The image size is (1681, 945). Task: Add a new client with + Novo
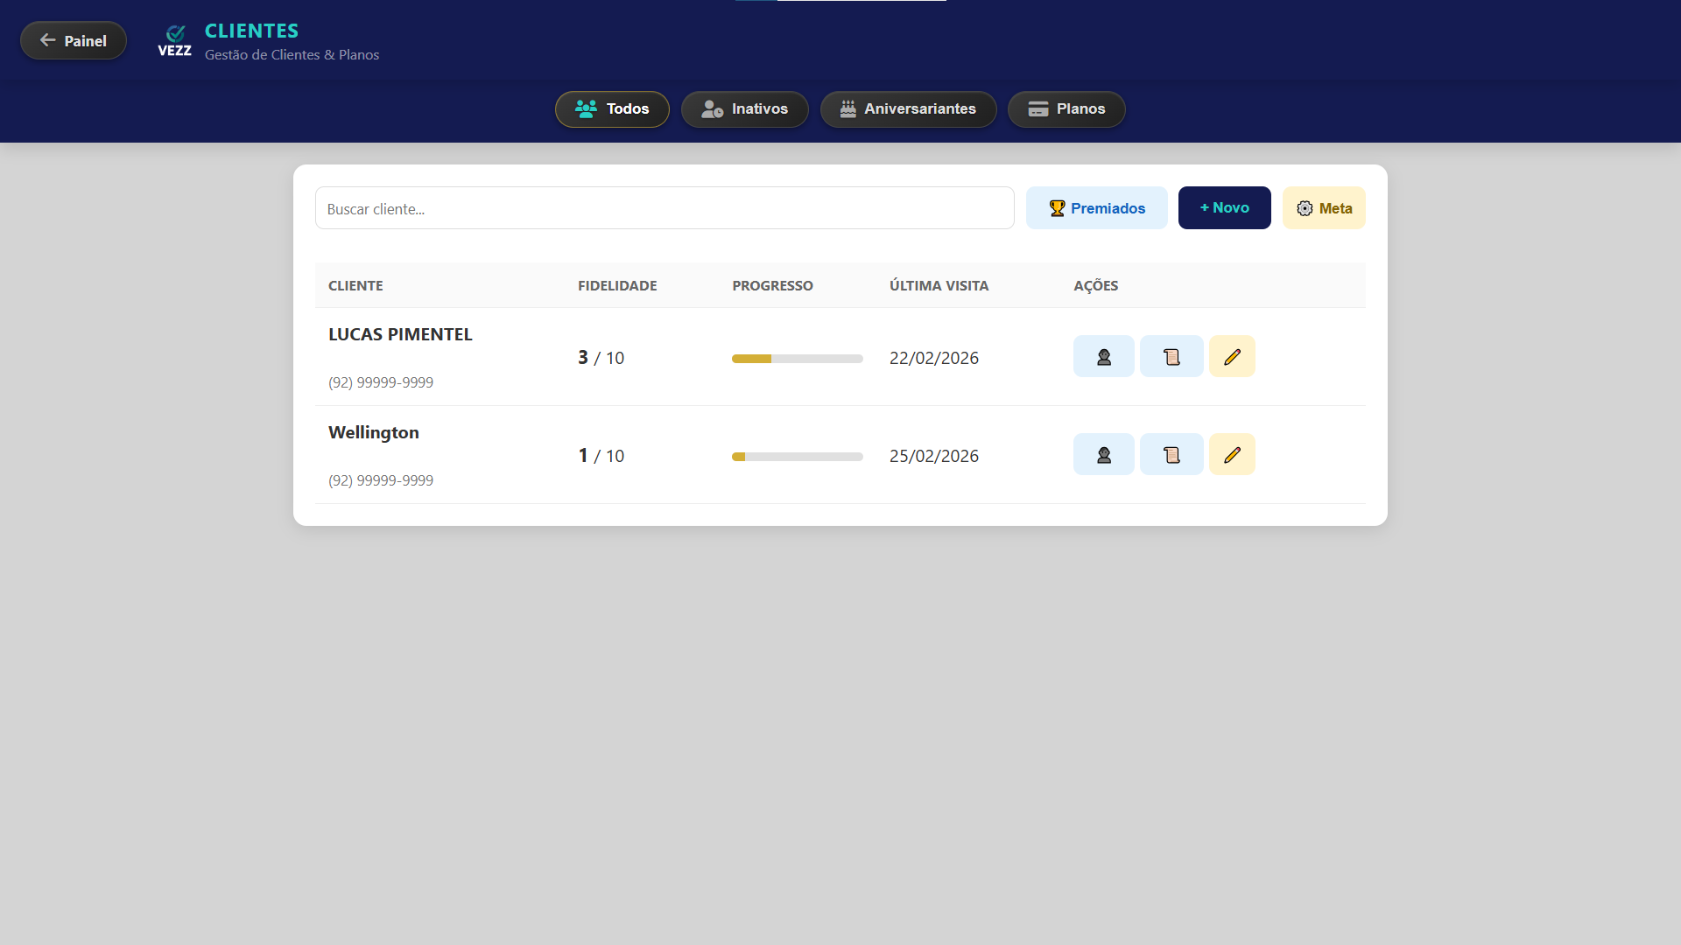[1224, 208]
